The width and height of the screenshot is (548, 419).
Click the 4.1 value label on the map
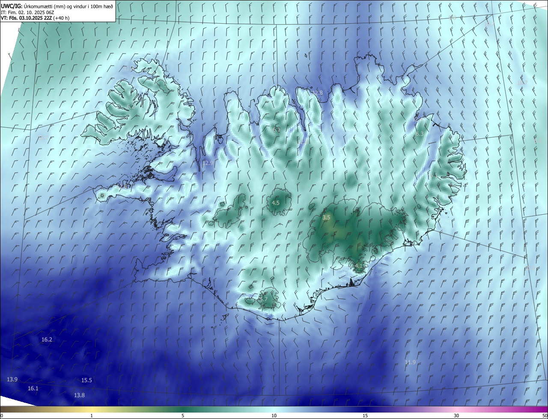(359, 266)
